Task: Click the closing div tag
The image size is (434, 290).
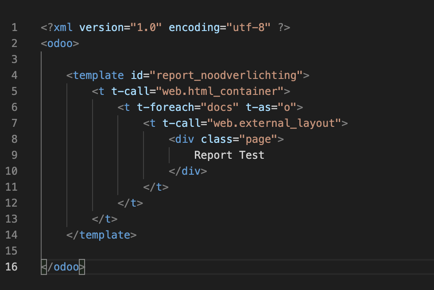Action: tap(188, 171)
